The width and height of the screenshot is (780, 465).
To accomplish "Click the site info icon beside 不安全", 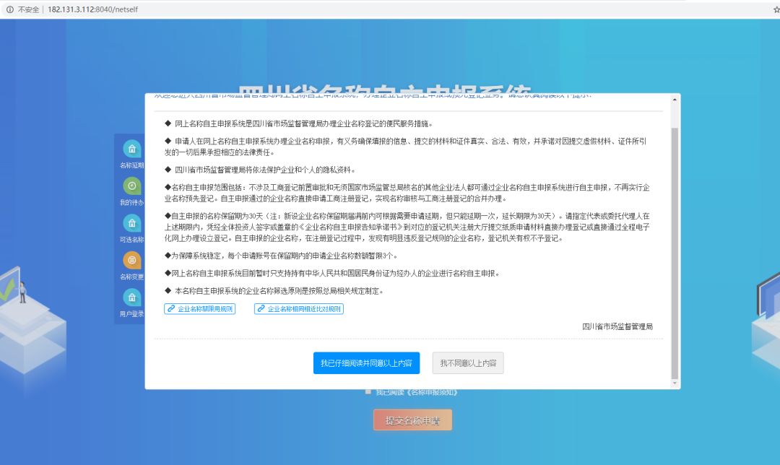I will click(x=9, y=9).
